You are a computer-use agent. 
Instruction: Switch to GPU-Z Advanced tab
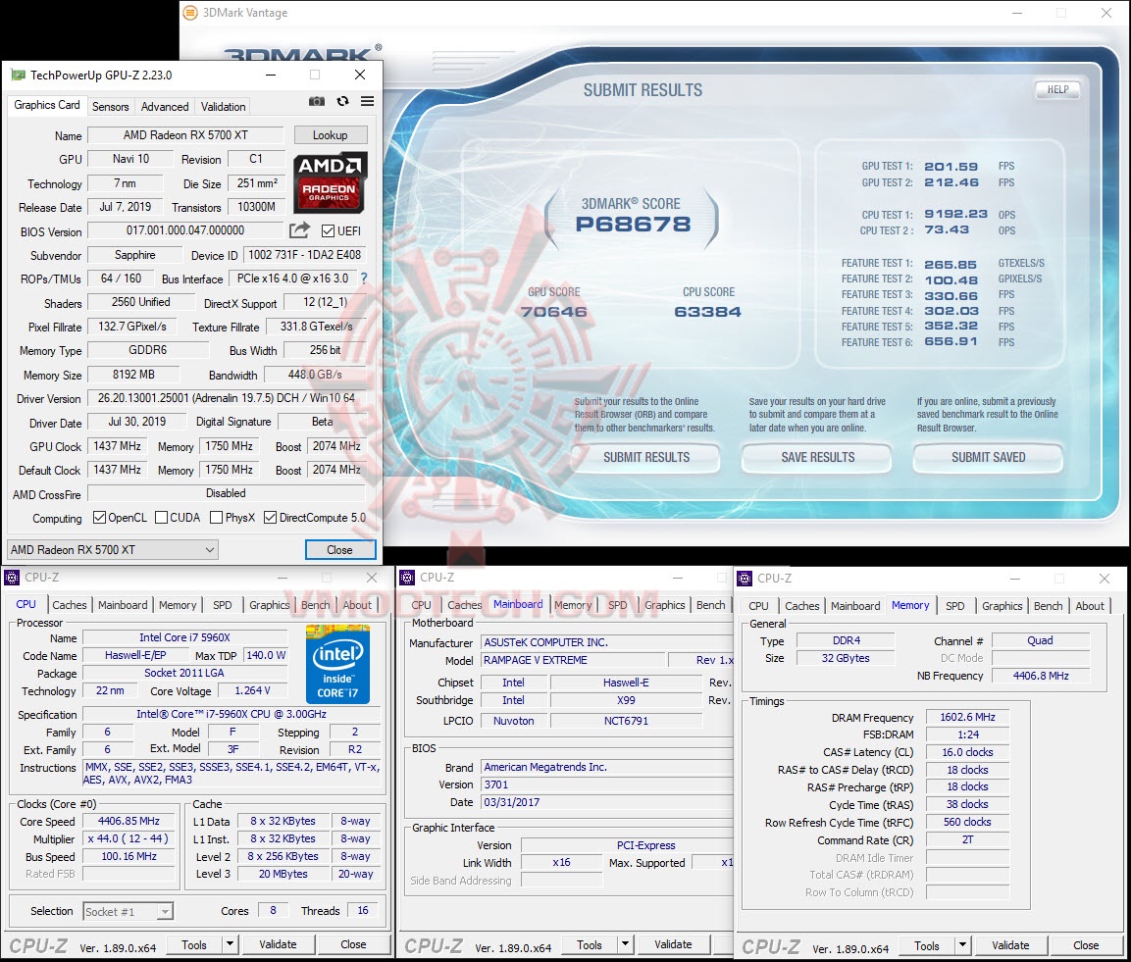point(165,106)
